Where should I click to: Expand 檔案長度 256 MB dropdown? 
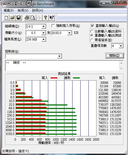(43, 39)
